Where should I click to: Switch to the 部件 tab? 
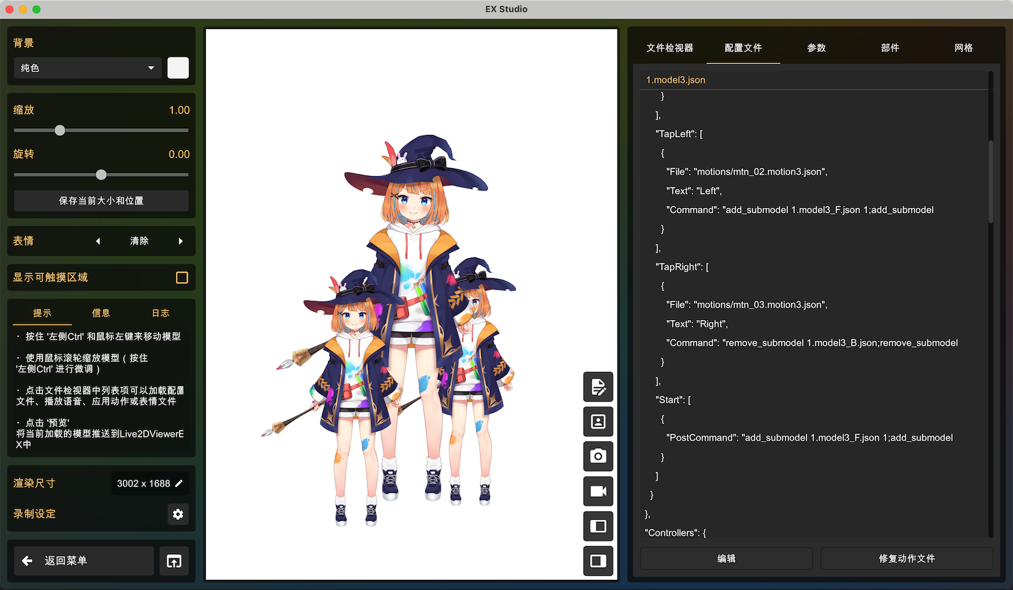point(890,48)
